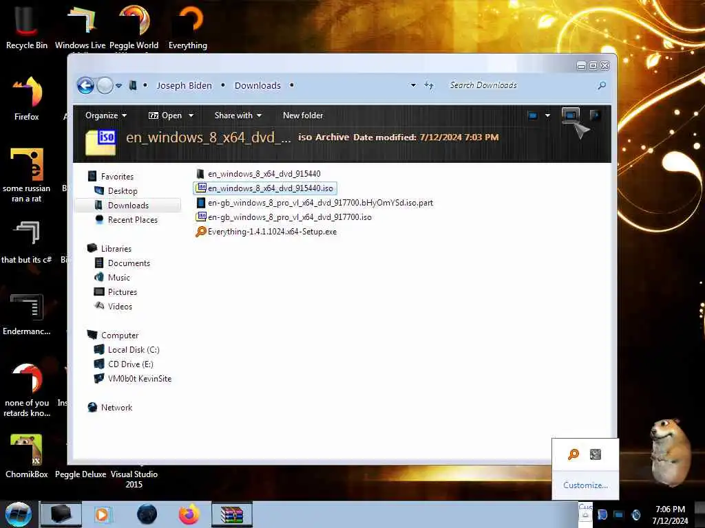705x528 pixels.
Task: Expand the Open button dropdown arrow
Action: click(191, 115)
